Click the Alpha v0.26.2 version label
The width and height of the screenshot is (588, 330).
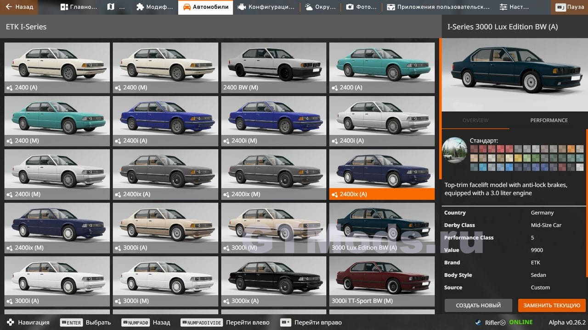[567, 322]
